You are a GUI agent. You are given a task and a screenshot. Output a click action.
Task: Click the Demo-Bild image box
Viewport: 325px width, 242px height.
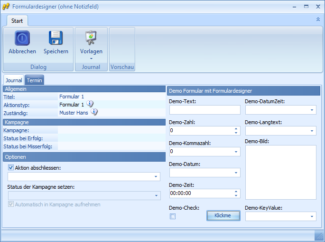click(281, 173)
